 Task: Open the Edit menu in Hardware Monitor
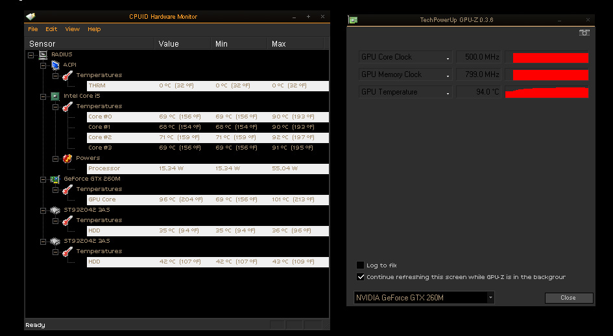click(x=51, y=29)
